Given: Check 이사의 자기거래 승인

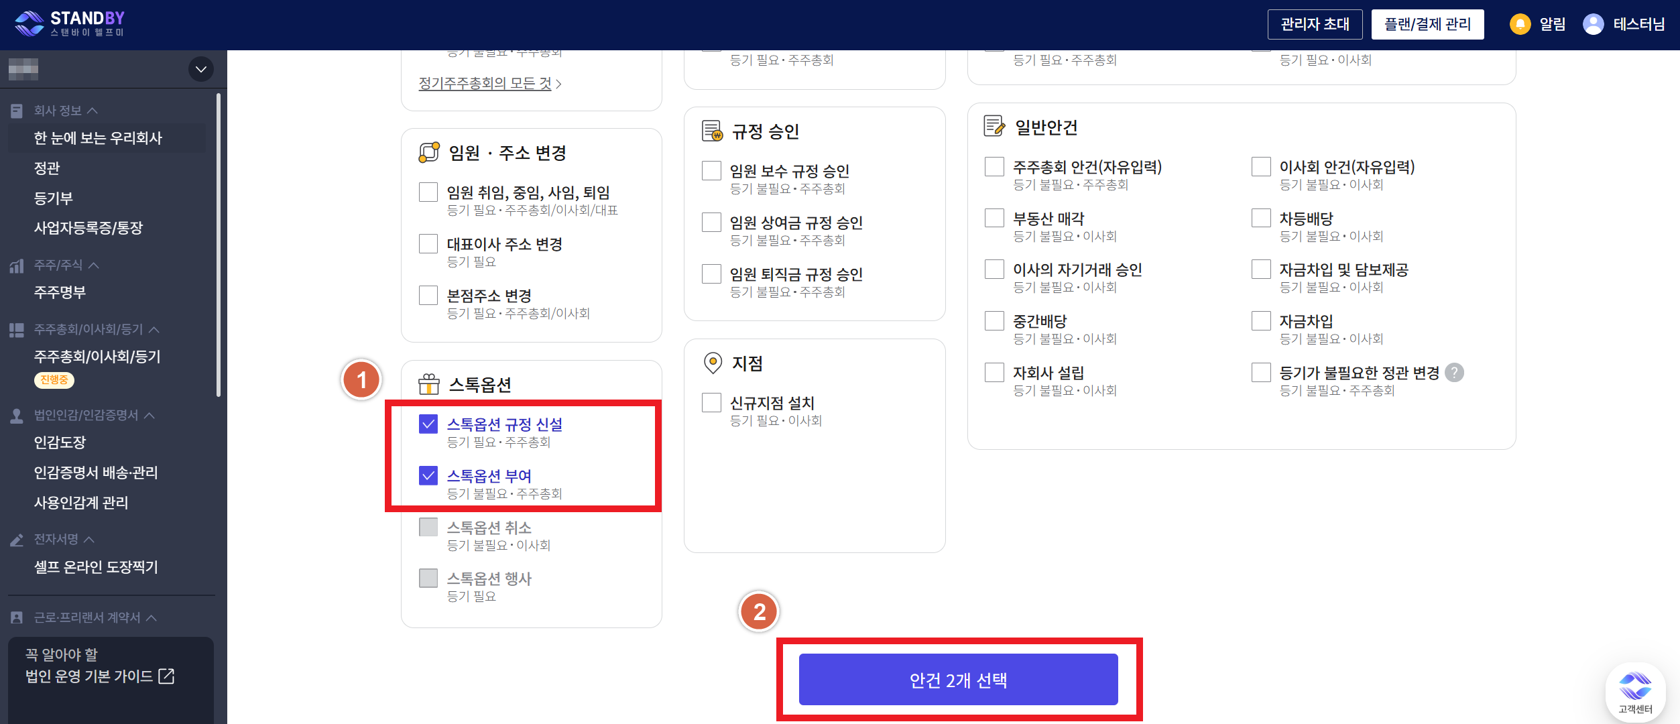Looking at the screenshot, I should (x=994, y=269).
